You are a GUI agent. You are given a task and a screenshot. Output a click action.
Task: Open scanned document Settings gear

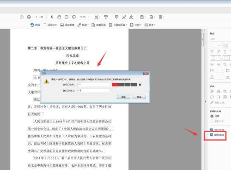point(215,116)
